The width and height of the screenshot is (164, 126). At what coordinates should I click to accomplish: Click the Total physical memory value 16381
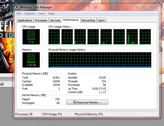point(56,78)
